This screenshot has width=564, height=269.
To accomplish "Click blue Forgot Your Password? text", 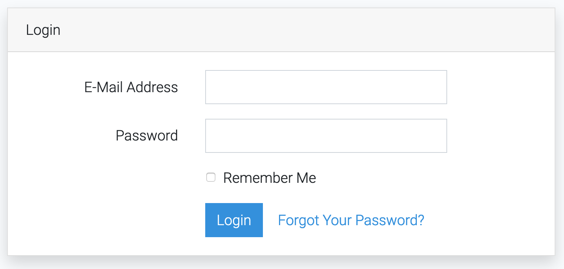I will [351, 220].
